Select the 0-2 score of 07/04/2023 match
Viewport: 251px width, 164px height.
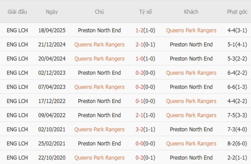[139, 87]
